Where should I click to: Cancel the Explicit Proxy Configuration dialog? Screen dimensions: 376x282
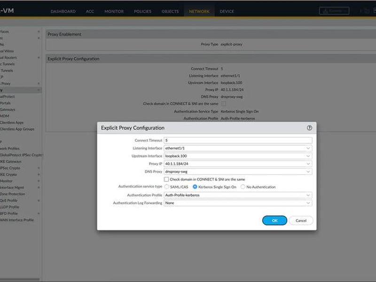pos(301,220)
